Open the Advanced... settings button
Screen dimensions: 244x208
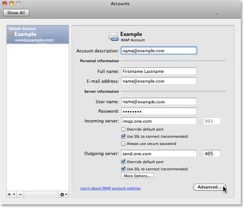click(x=209, y=187)
